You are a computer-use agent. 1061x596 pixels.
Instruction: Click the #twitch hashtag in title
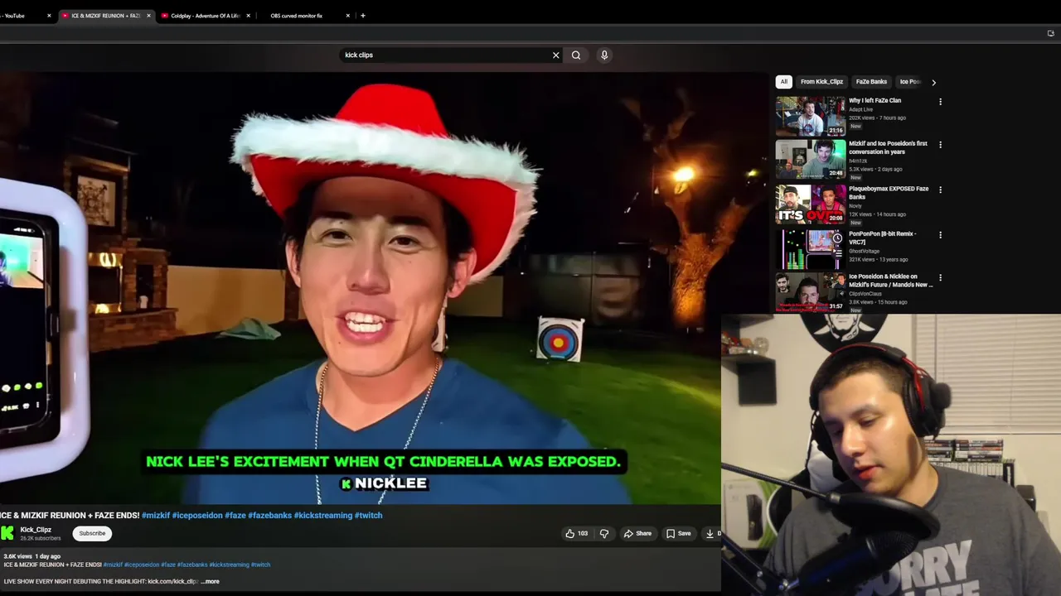369,515
